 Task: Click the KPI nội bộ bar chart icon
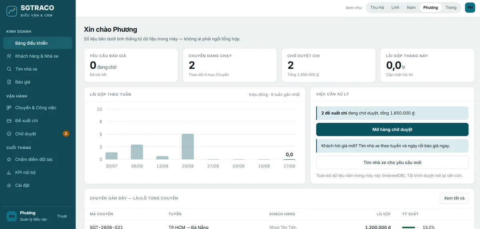(9, 172)
